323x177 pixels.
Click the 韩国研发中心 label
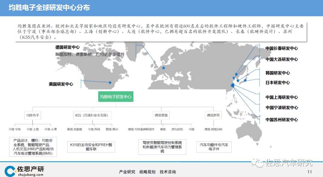(x=278, y=73)
